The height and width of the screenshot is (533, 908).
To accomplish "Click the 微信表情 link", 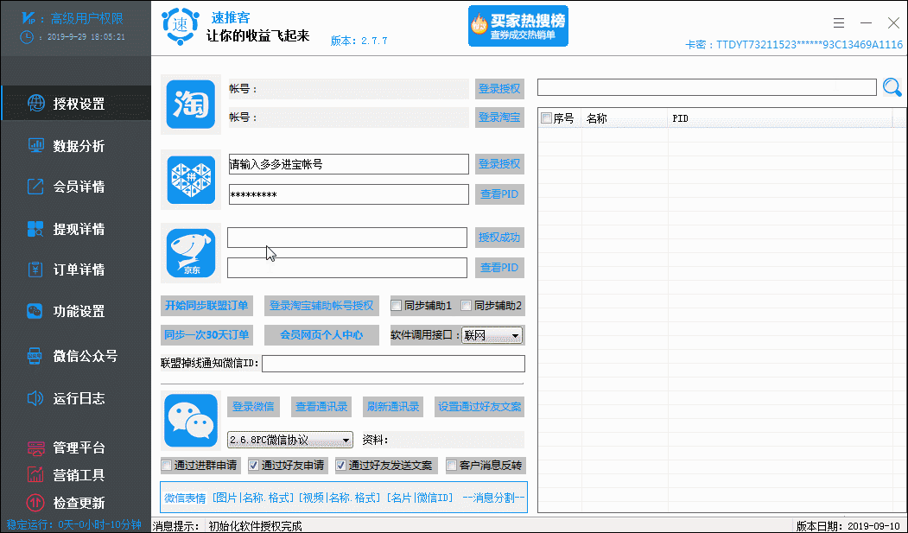I will (x=185, y=498).
